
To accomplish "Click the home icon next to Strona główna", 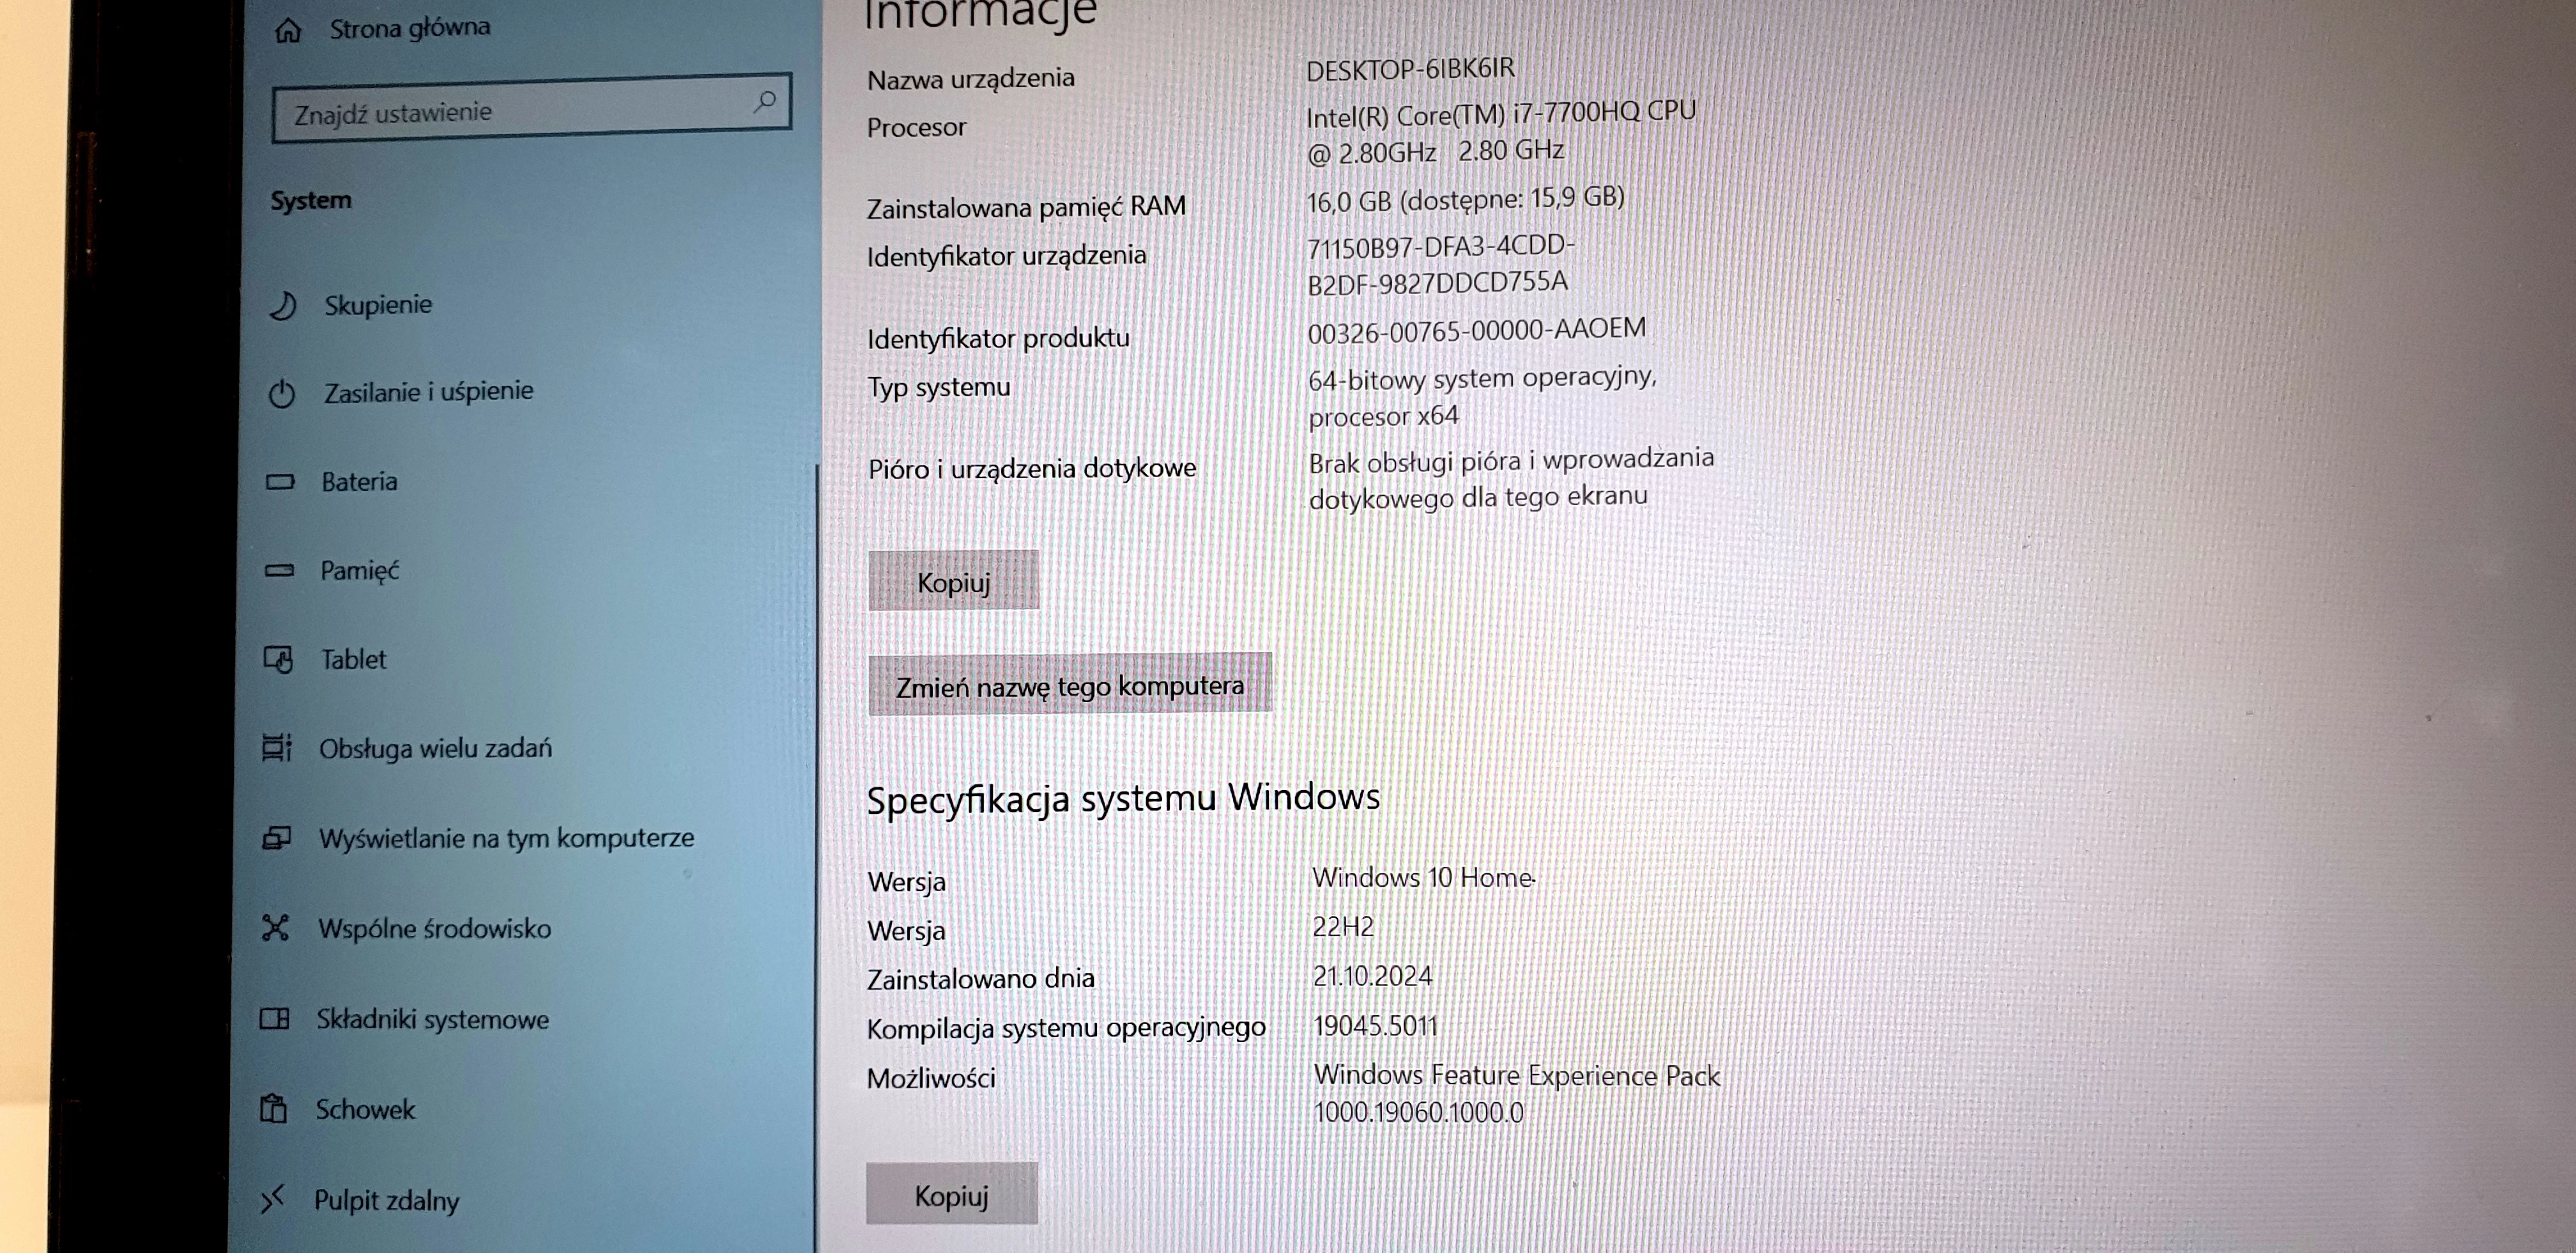I will tap(289, 28).
